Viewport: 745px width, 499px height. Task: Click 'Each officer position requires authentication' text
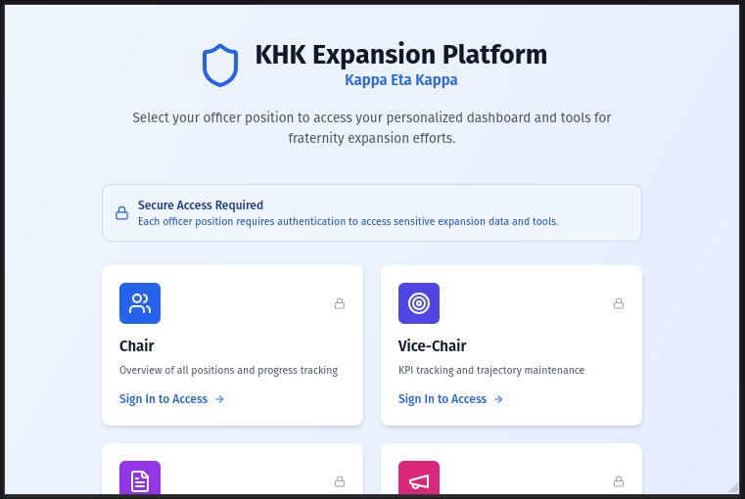click(x=349, y=221)
